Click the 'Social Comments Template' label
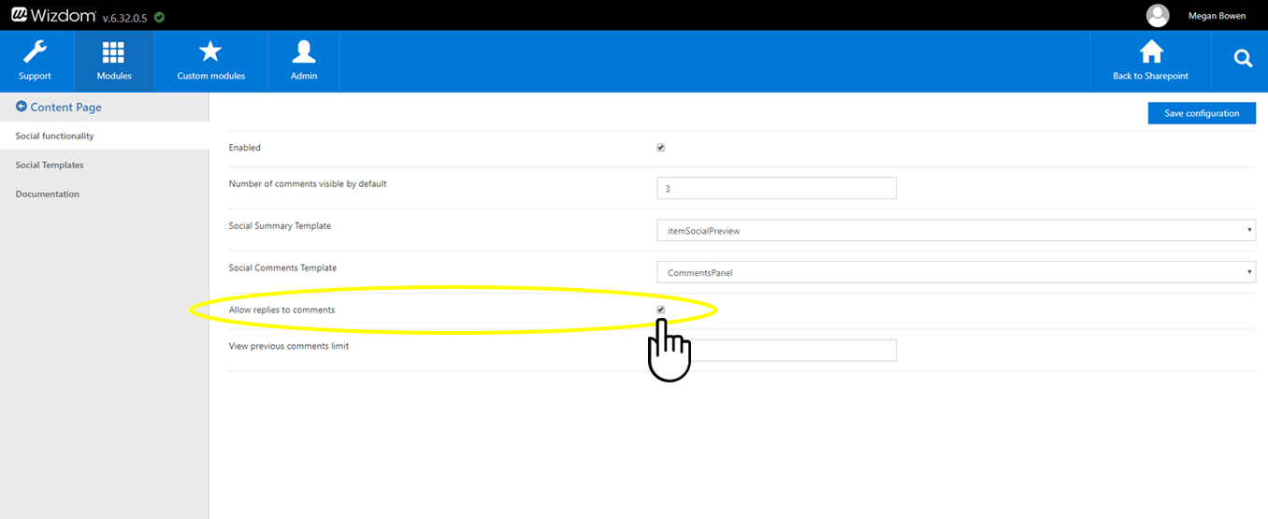Viewport: 1268px width, 519px height. point(282,268)
